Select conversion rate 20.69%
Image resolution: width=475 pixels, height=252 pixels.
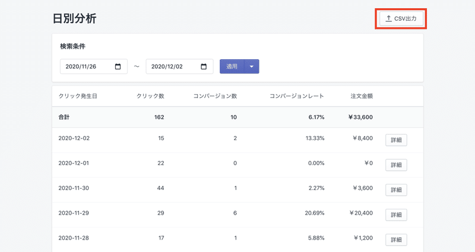[x=315, y=213]
